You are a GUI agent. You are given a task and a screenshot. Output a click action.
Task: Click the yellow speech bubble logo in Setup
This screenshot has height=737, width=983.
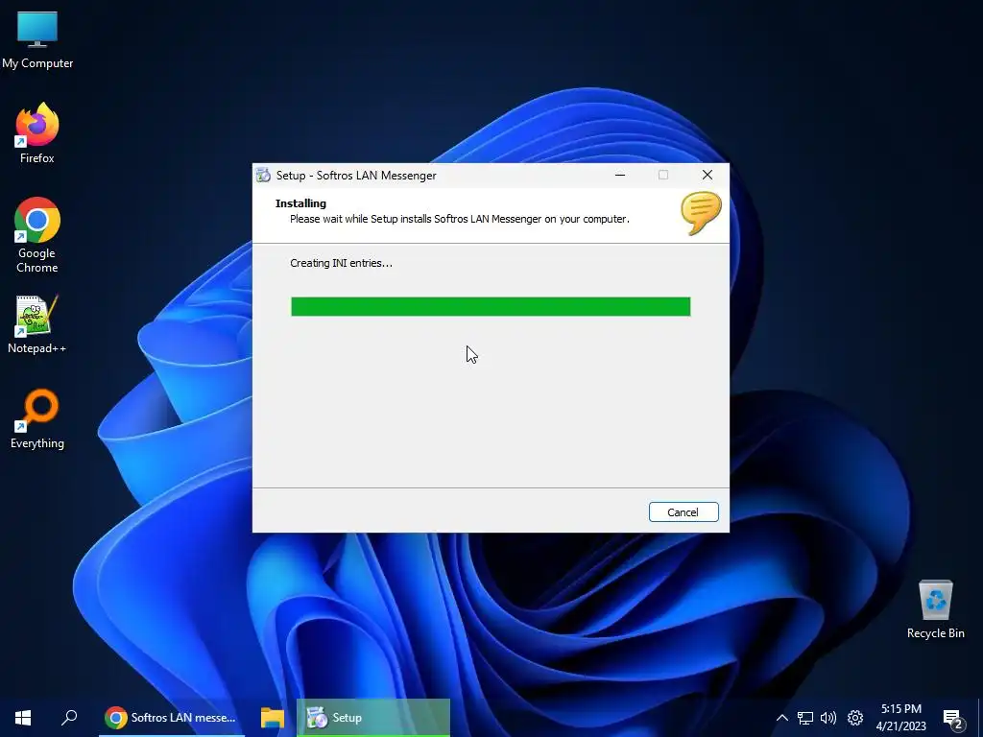pyautogui.click(x=701, y=213)
